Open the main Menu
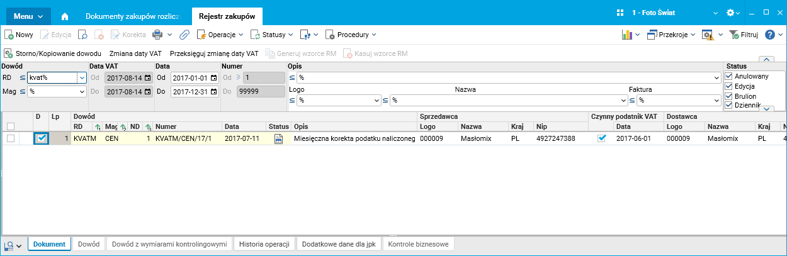 click(28, 16)
